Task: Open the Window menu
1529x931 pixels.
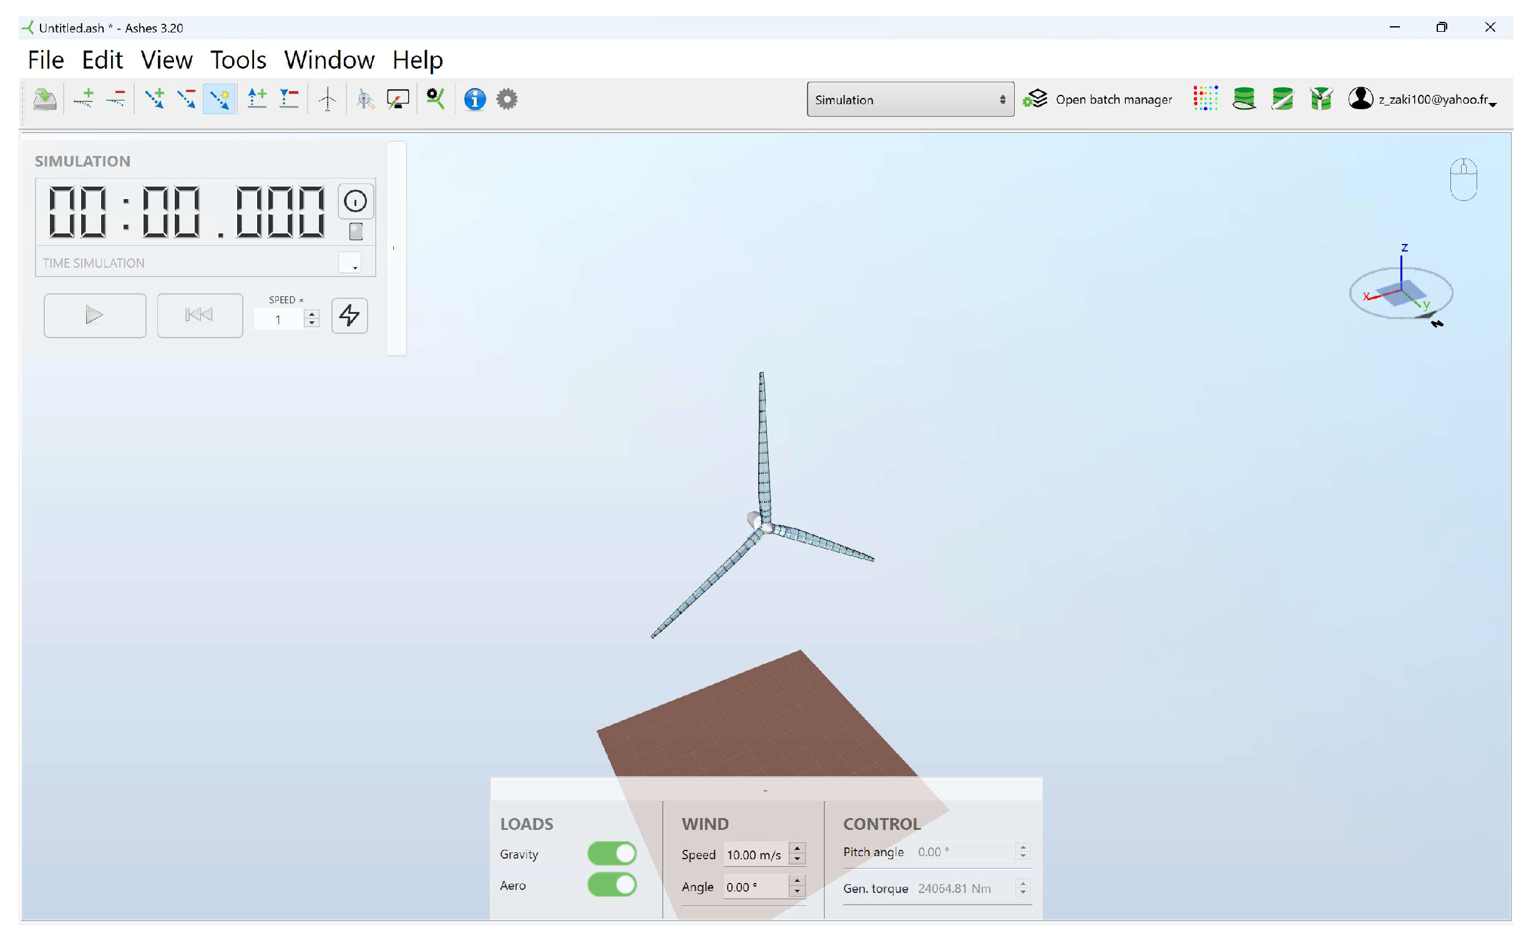Action: 329,60
